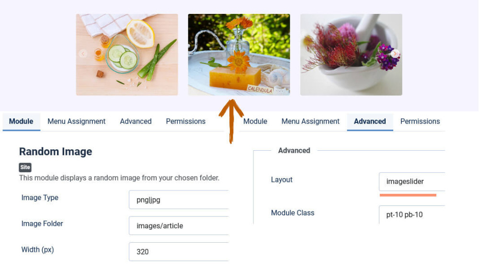Select the right active Advanced tab
The height and width of the screenshot is (269, 479).
370,122
